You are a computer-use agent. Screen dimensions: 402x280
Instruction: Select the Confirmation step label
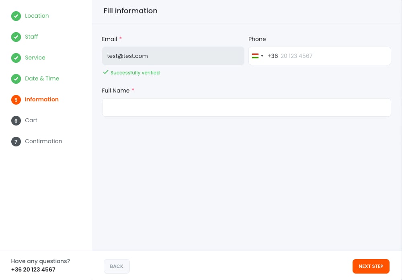click(x=43, y=141)
